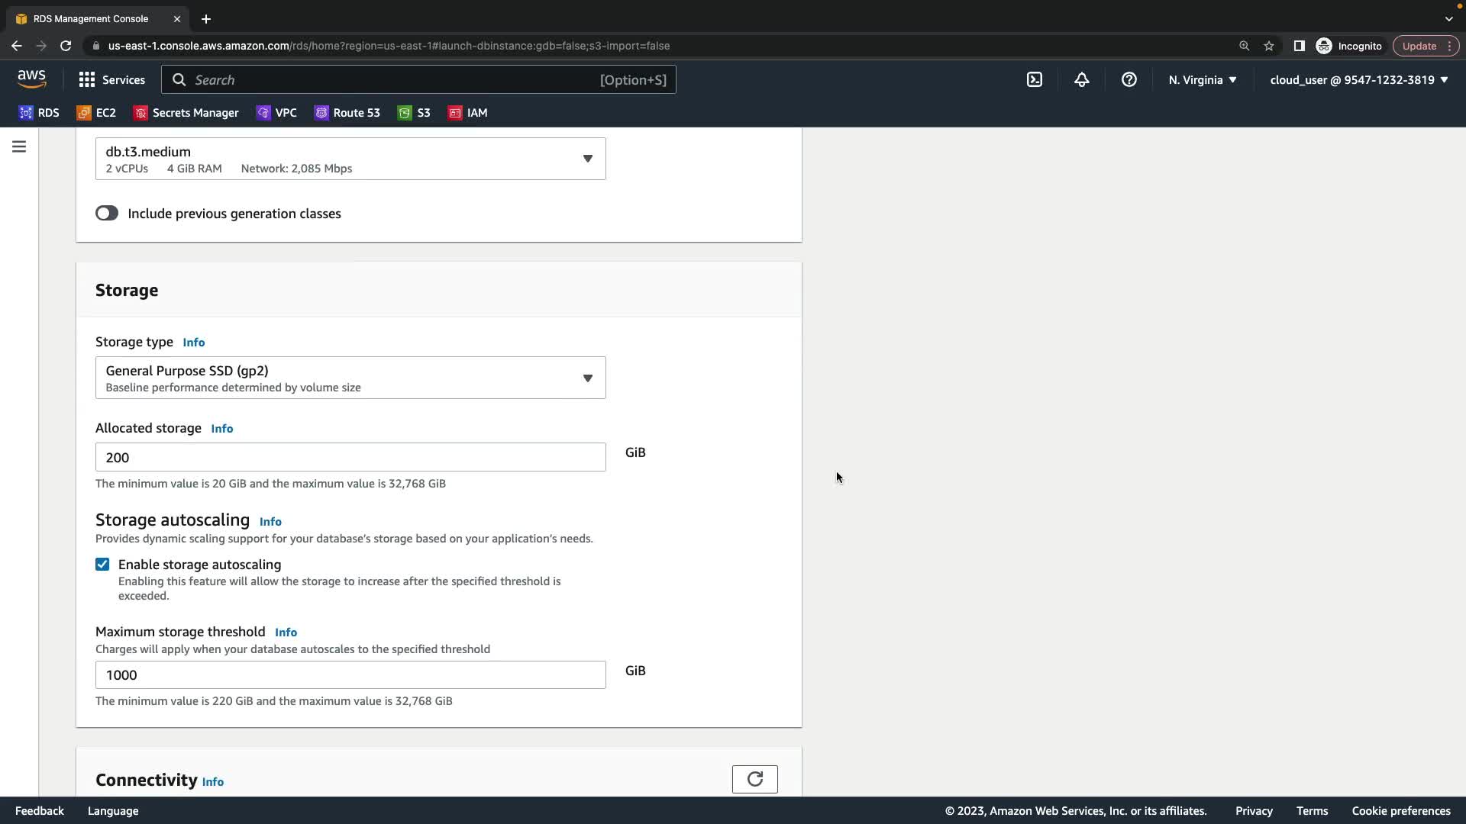Image resolution: width=1466 pixels, height=824 pixels.
Task: Click the Maximum storage threshold field
Action: (350, 675)
